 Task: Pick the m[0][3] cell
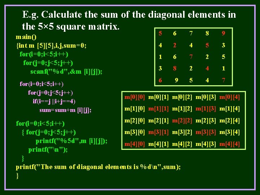pos(206,97)
